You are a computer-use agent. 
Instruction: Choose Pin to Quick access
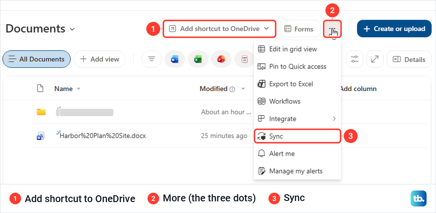(x=297, y=66)
